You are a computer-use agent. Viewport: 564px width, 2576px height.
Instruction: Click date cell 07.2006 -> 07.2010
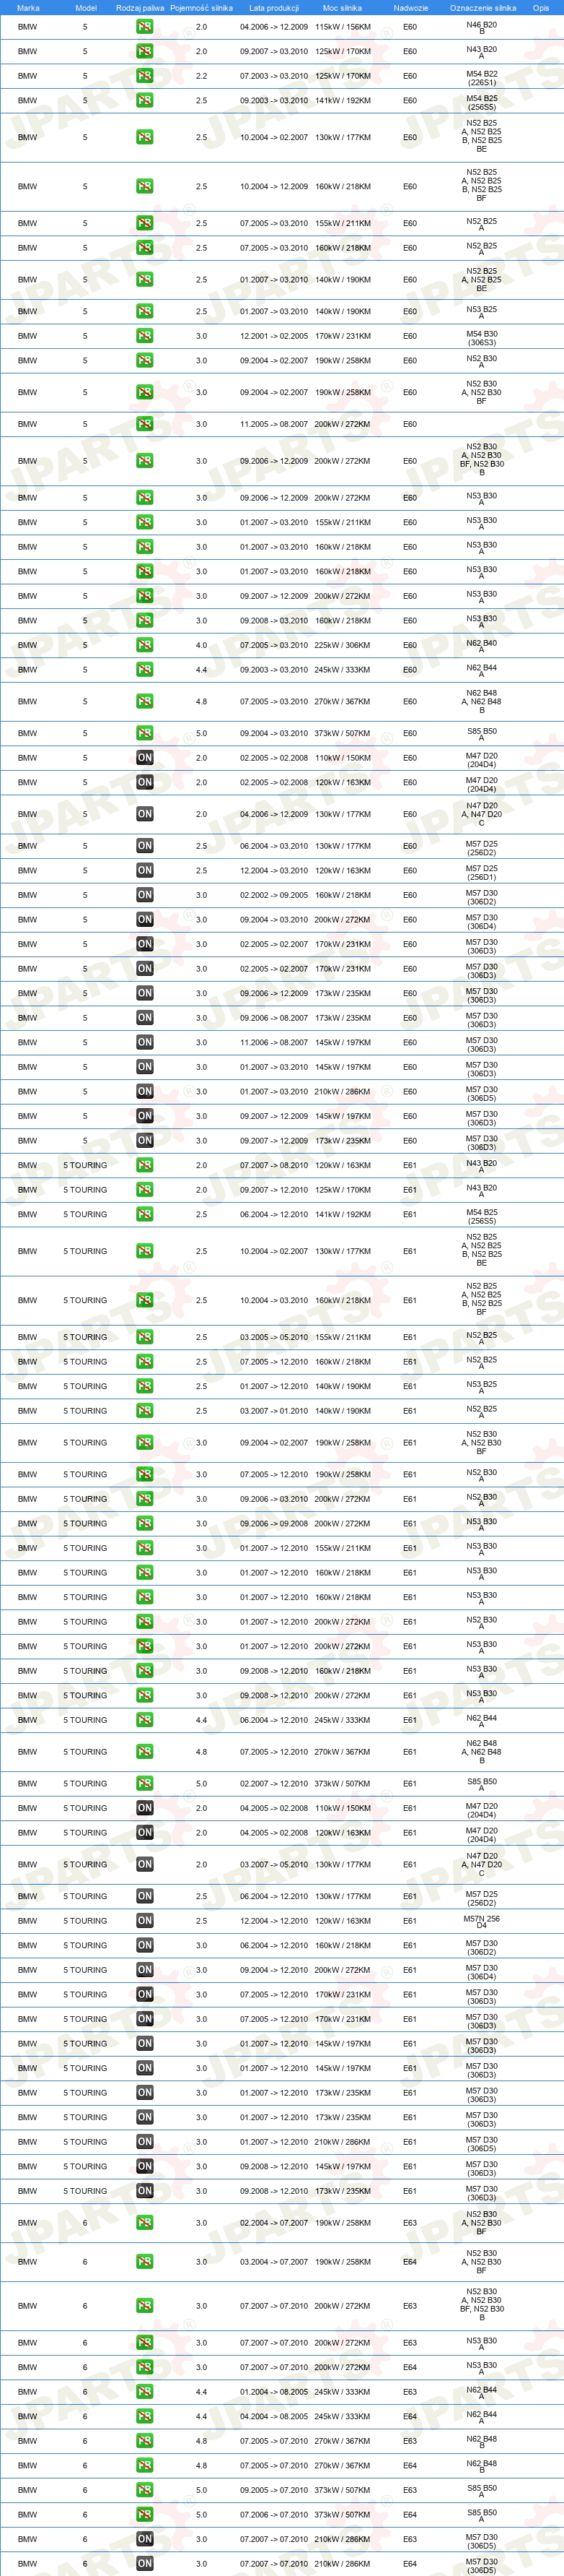tap(273, 2515)
